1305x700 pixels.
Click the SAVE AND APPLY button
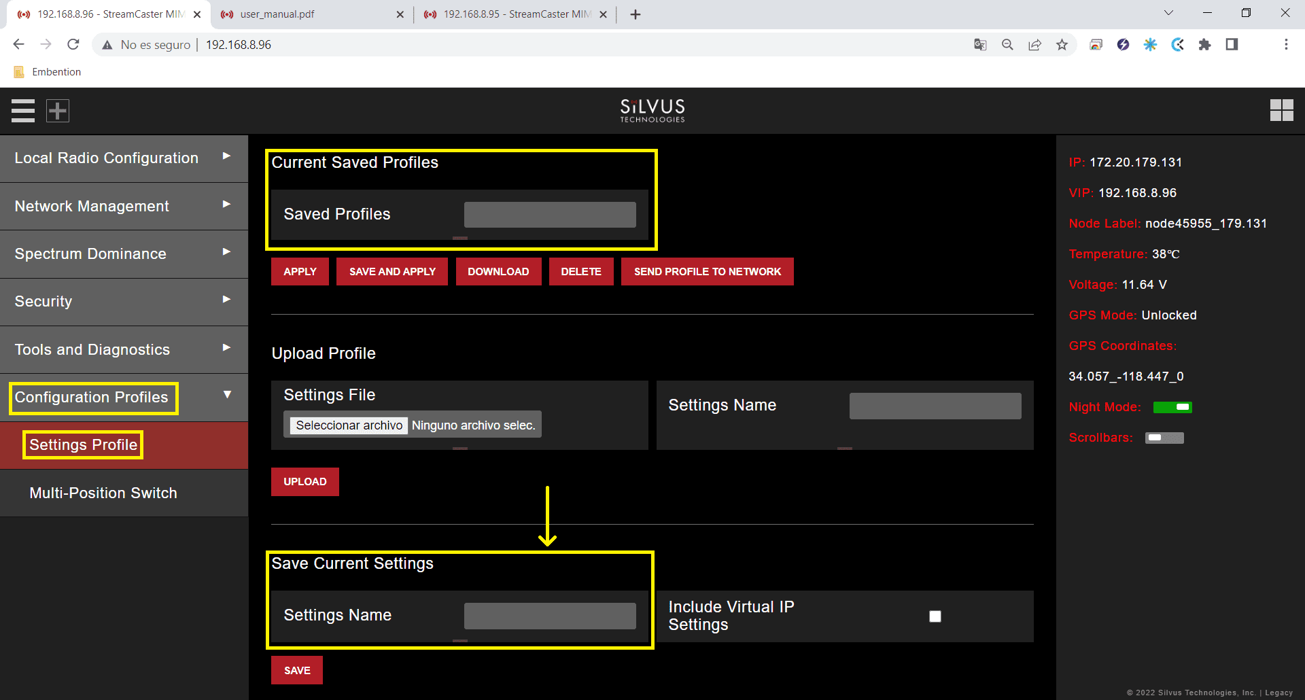pyautogui.click(x=392, y=272)
